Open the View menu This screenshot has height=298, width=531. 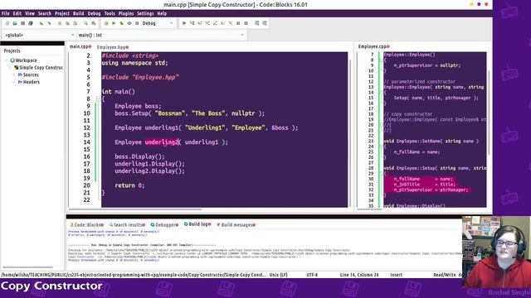tap(30, 13)
